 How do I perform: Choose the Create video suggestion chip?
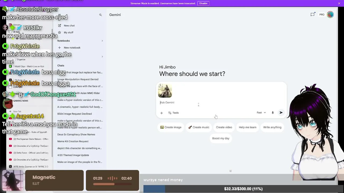coord(224,127)
